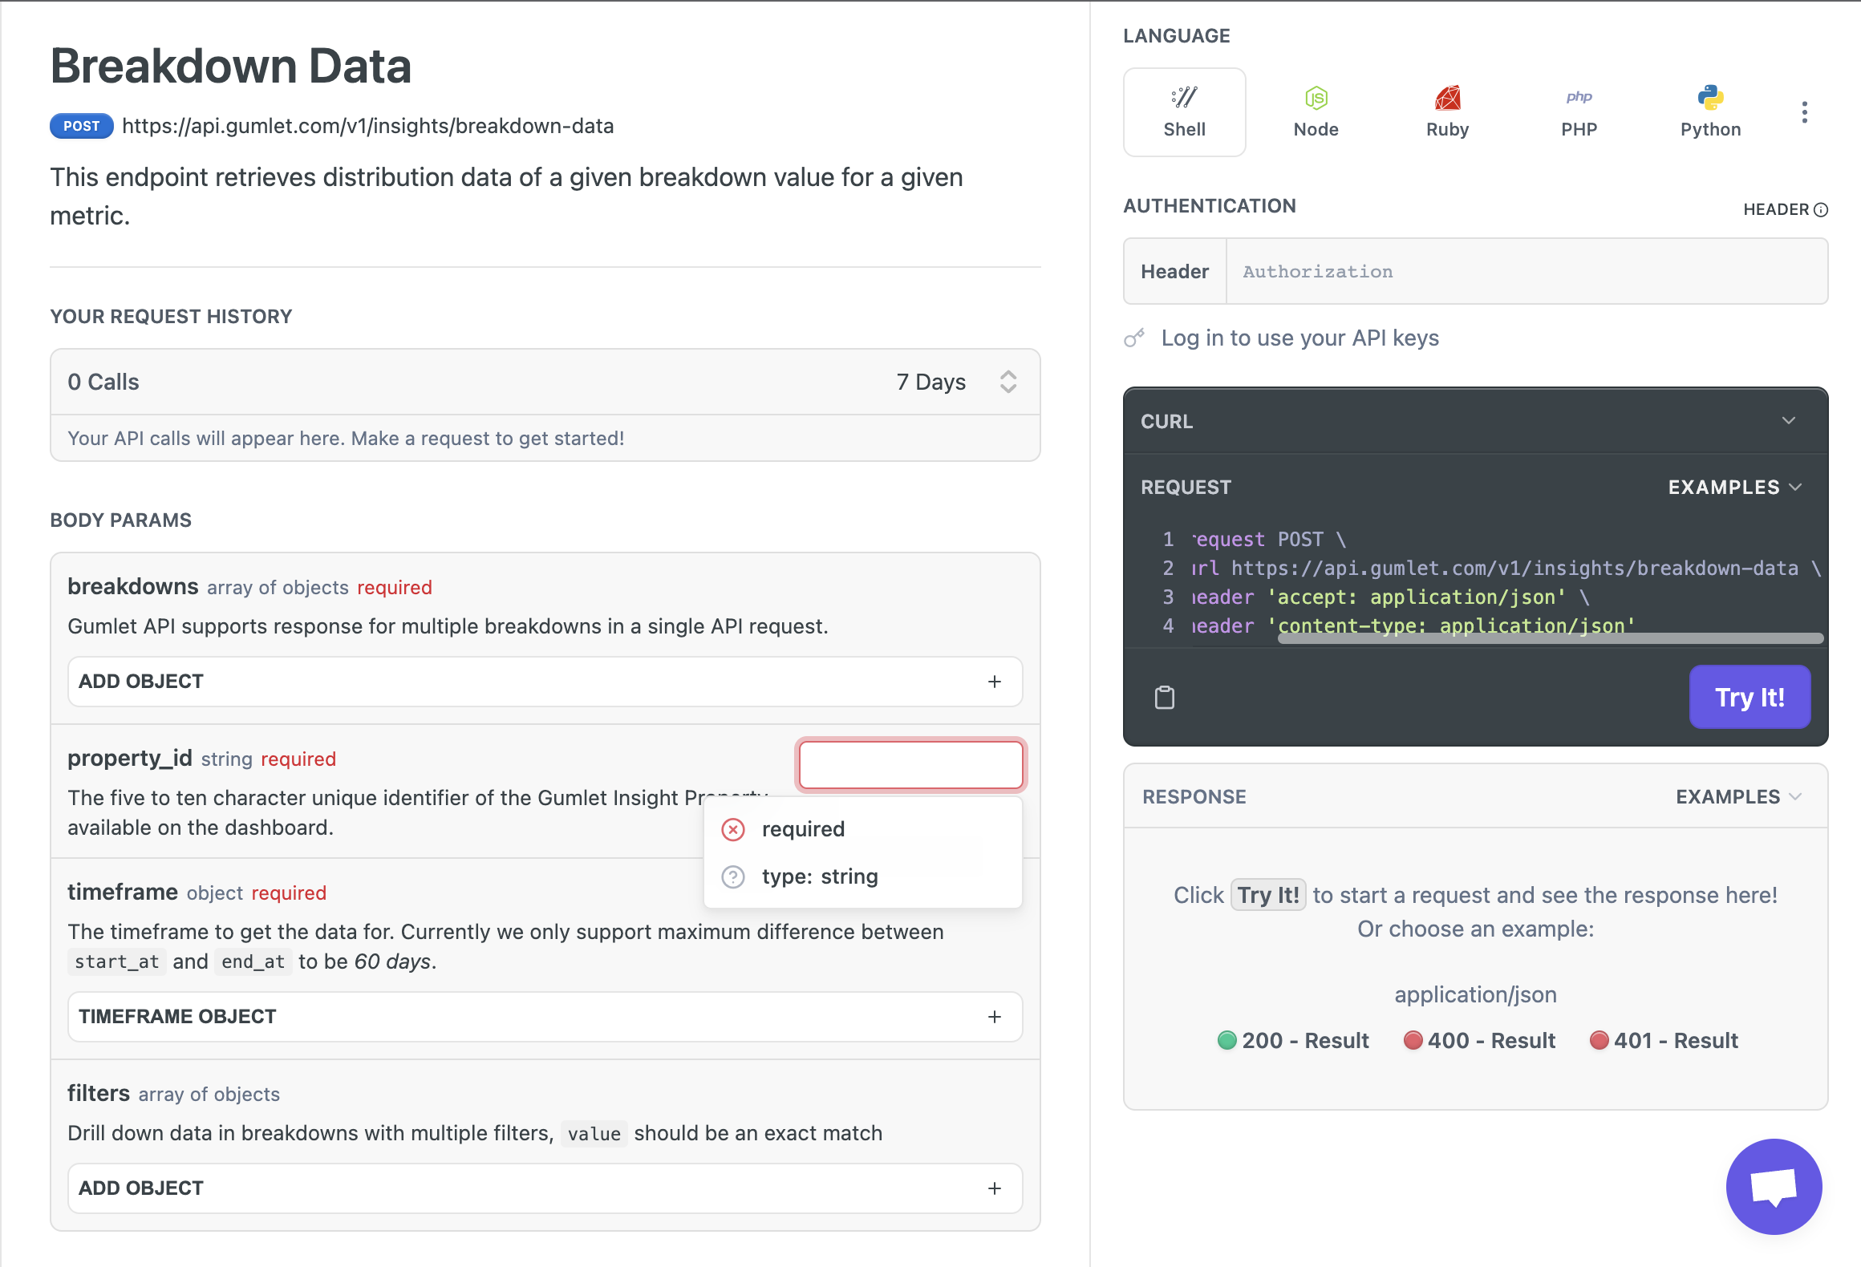1861x1267 pixels.
Task: Add object to filters parameter
Action: pyautogui.click(x=545, y=1188)
